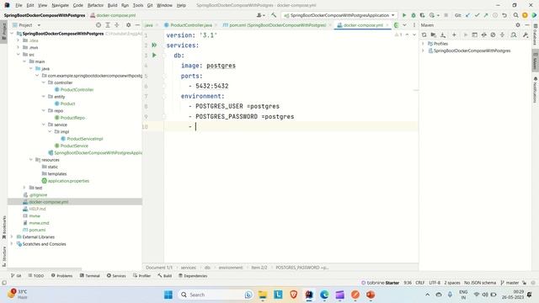
Task: Rollback changes with undo arrow icon
Action: pyautogui.click(x=504, y=15)
